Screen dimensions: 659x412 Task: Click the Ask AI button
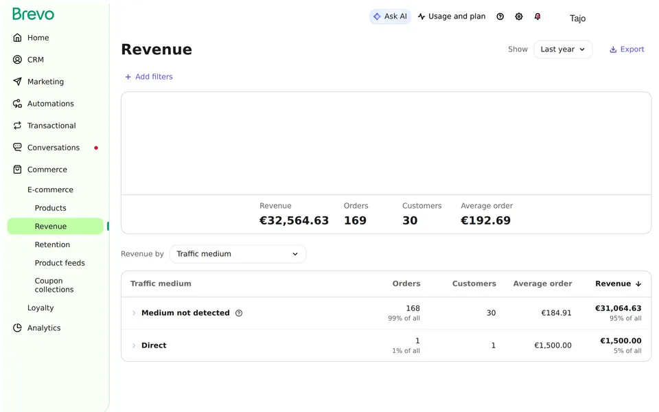tap(390, 16)
